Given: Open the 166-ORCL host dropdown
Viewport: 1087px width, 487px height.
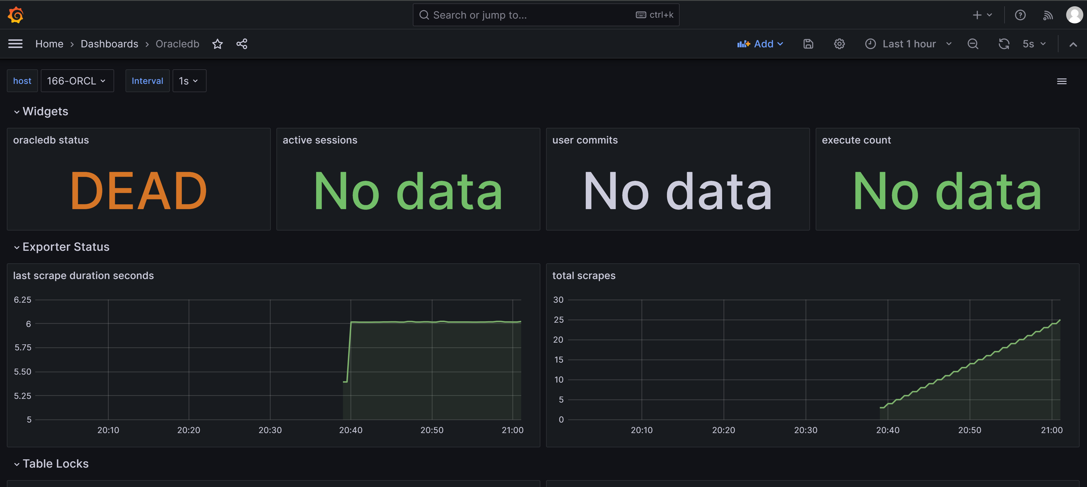Looking at the screenshot, I should coord(77,81).
